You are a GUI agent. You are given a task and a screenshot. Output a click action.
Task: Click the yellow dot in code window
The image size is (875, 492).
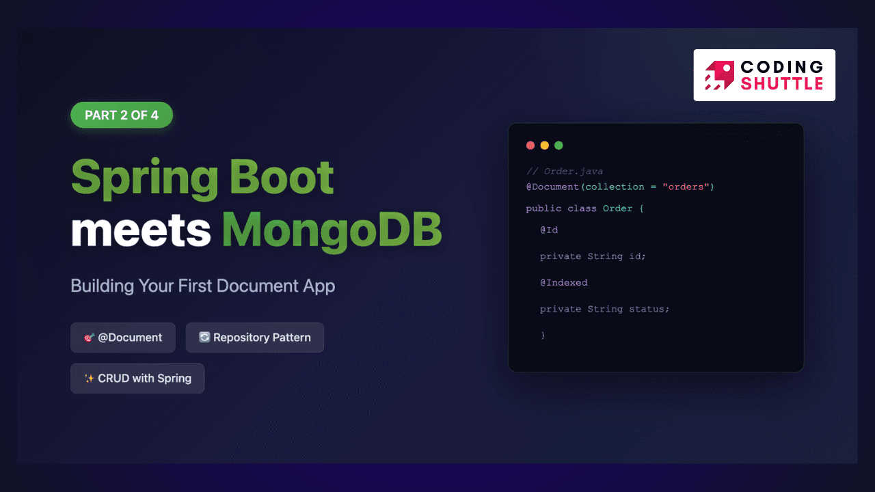point(545,146)
